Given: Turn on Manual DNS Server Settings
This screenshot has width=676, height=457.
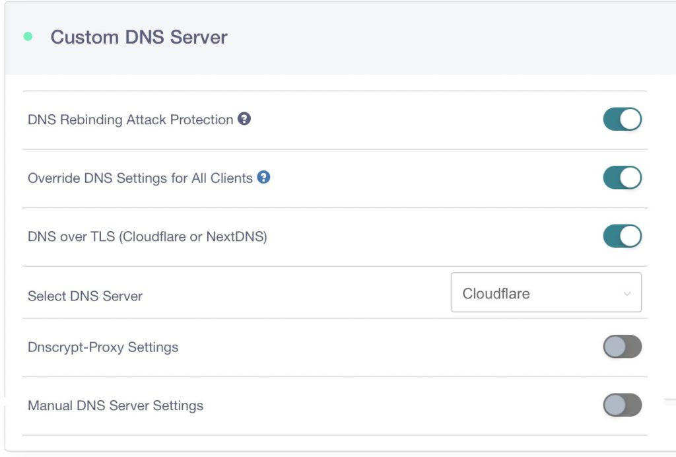Looking at the screenshot, I should coord(622,405).
